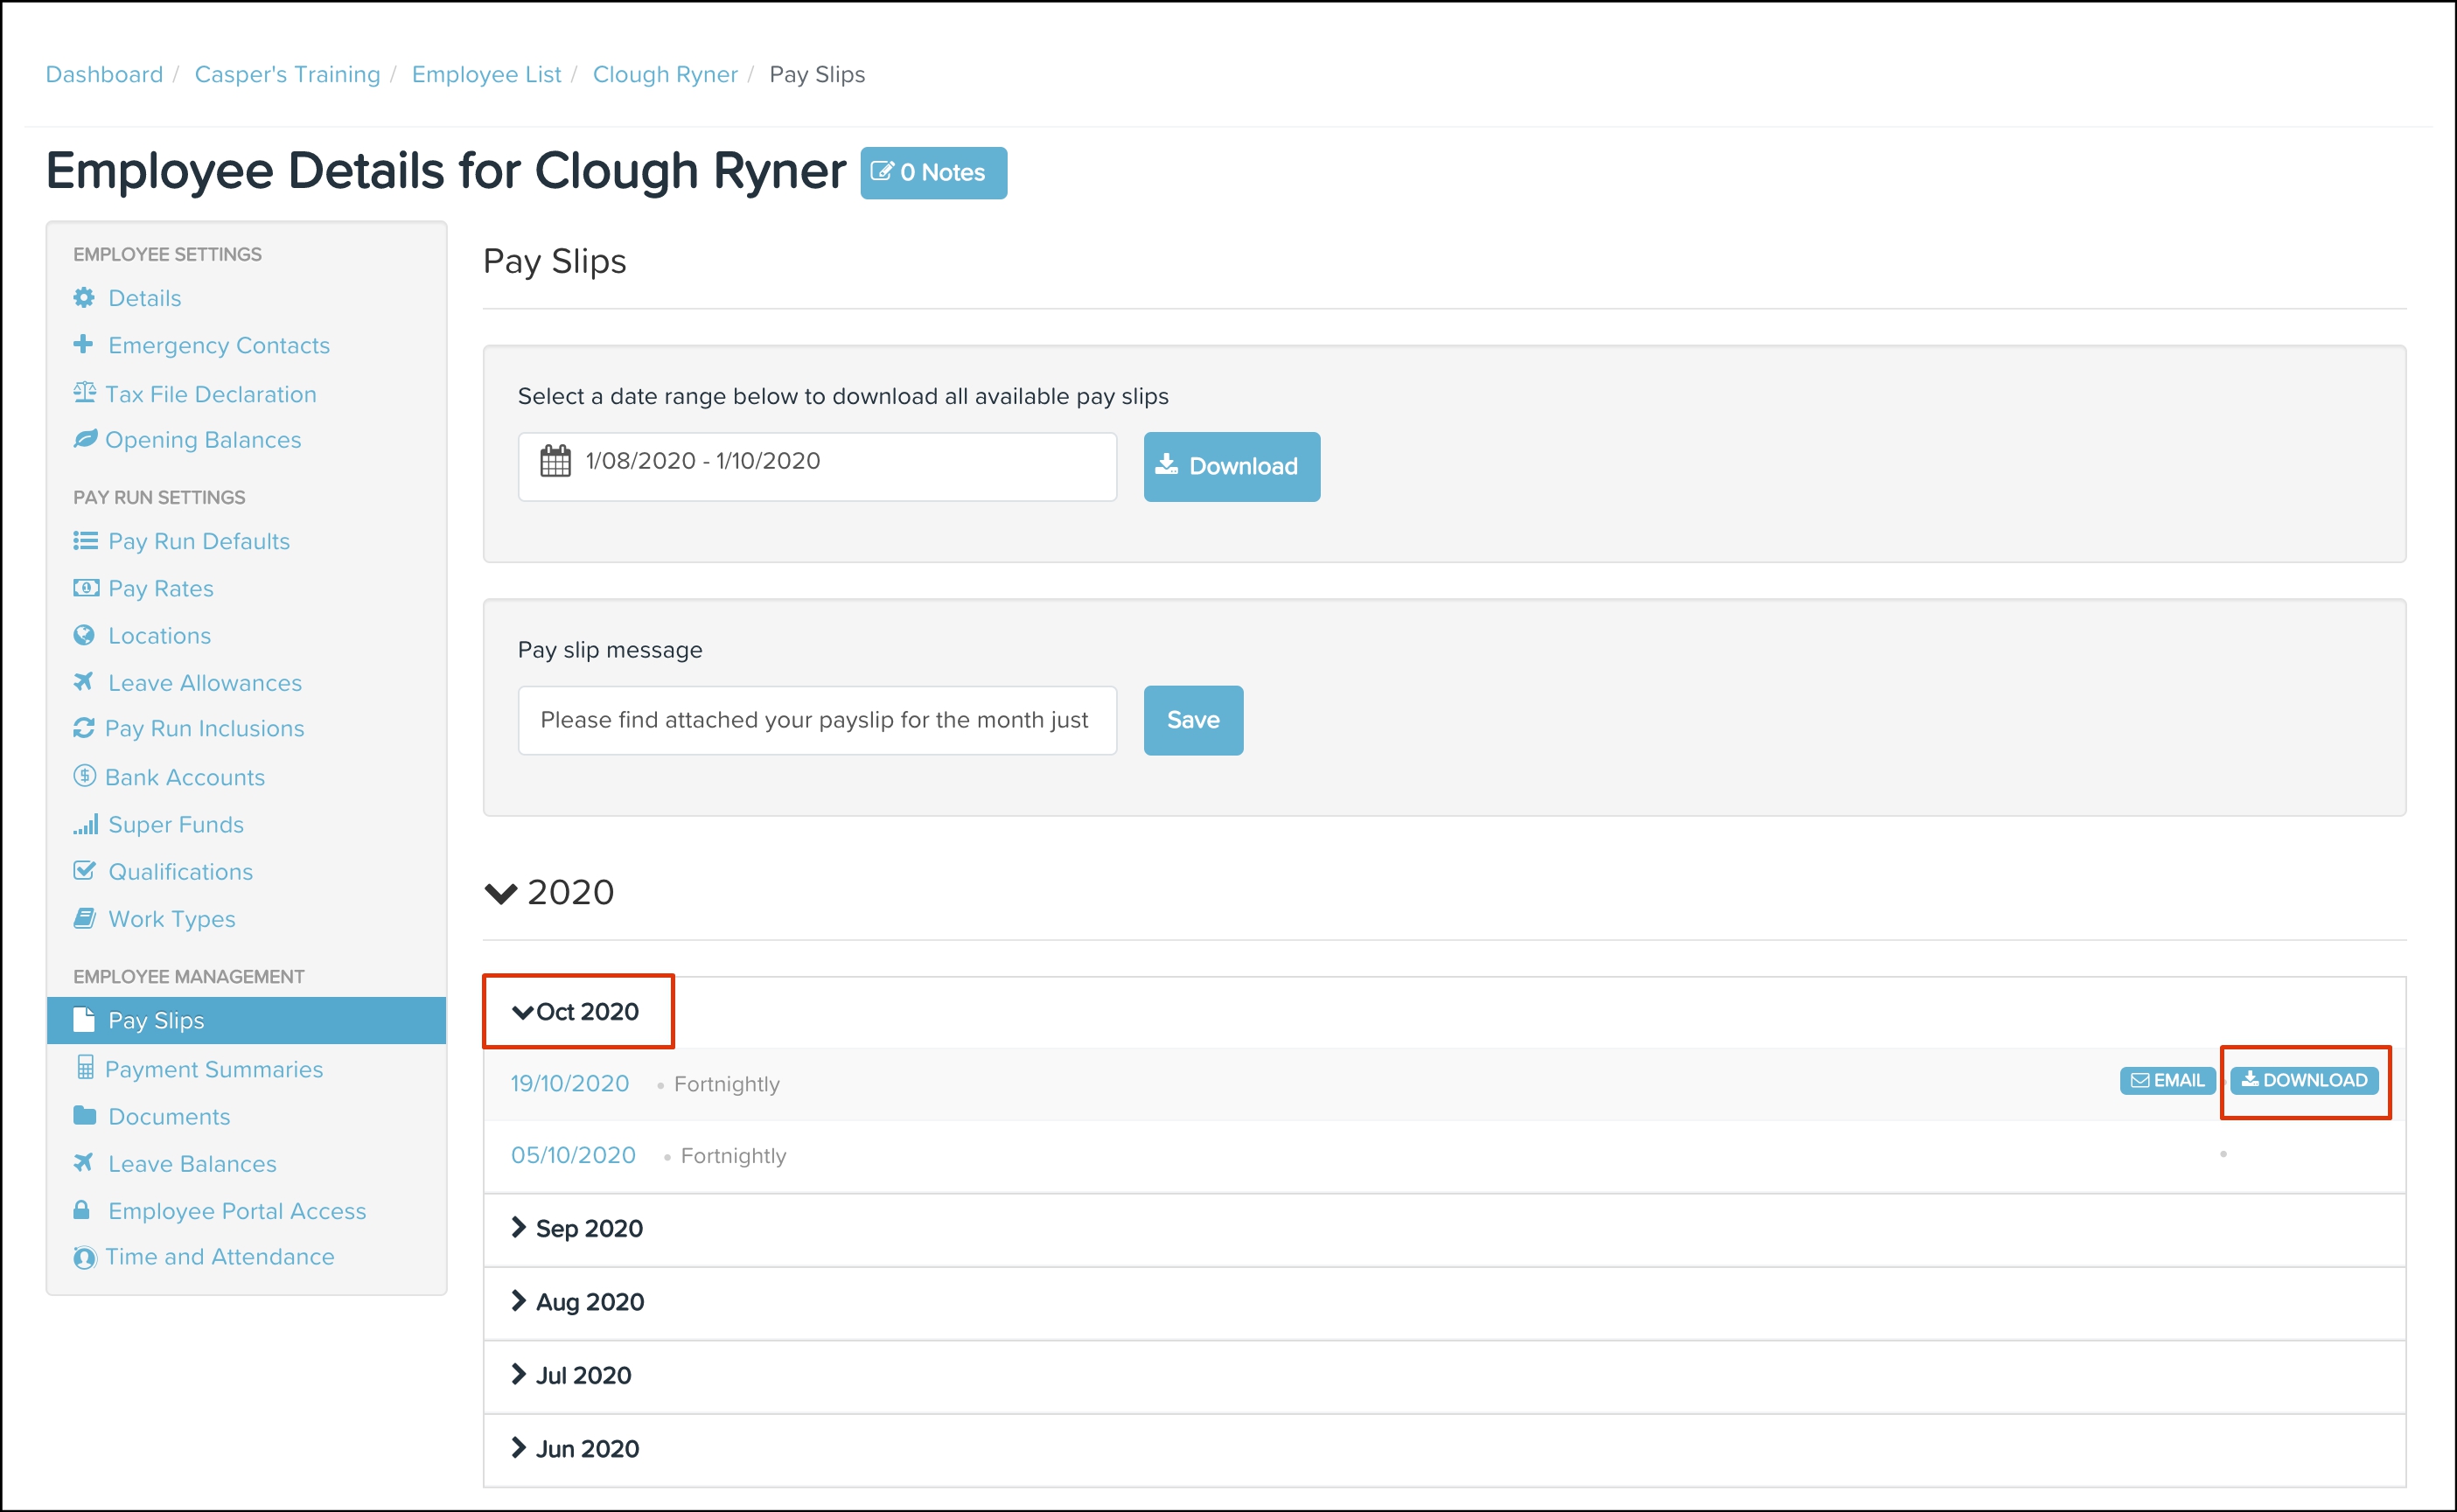The width and height of the screenshot is (2457, 1512).
Task: Open Payment Summaries in the sidebar
Action: 213,1069
